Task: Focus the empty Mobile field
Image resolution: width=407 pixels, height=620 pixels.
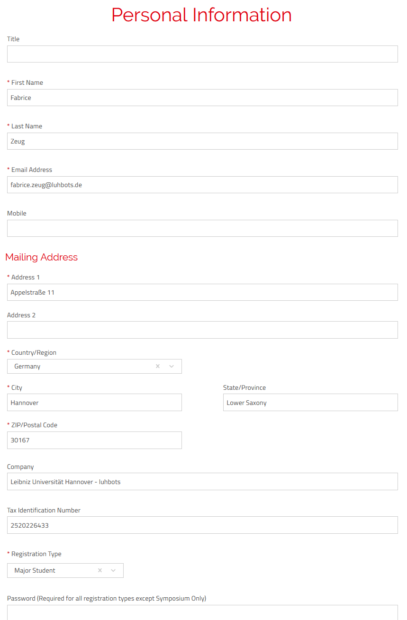Action: coord(202,228)
